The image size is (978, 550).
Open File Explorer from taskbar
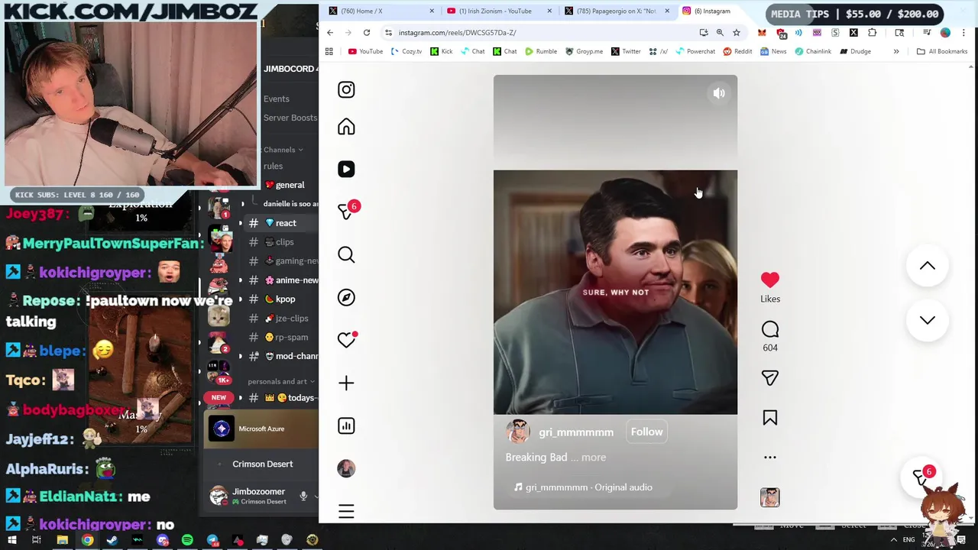63,540
